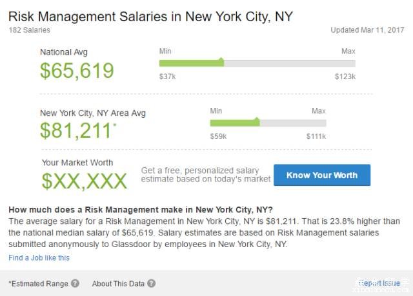The height and width of the screenshot is (296, 413).
Task: Click the New York City area slider marker
Action: [x=257, y=122]
